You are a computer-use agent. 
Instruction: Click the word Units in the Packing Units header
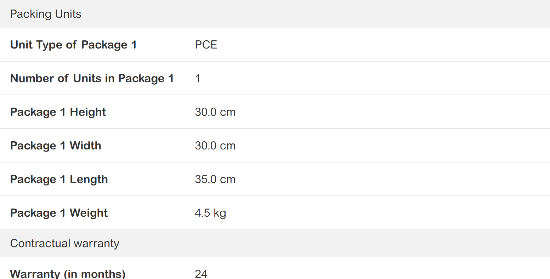(x=68, y=14)
